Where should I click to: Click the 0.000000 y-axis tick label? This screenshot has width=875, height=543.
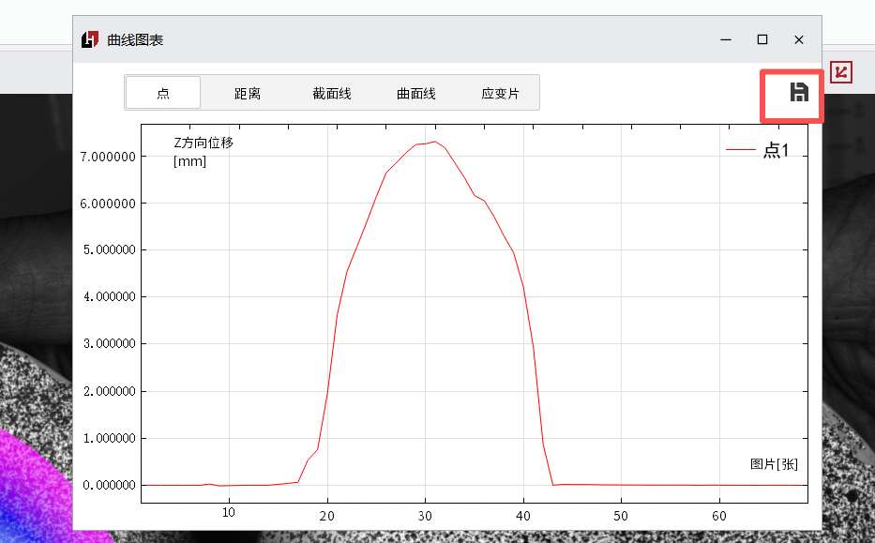[x=108, y=485]
